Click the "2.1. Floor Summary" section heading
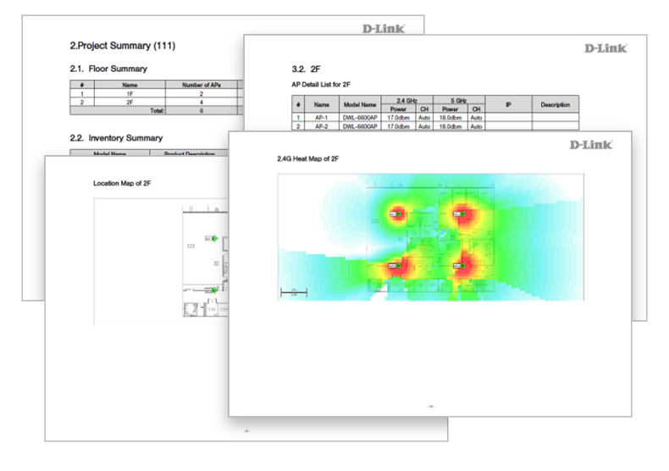Viewport: 669px width, 471px height. (x=108, y=68)
